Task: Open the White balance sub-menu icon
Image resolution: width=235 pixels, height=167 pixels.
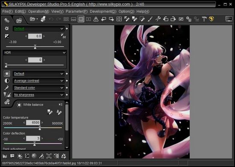Action: (x=61, y=104)
